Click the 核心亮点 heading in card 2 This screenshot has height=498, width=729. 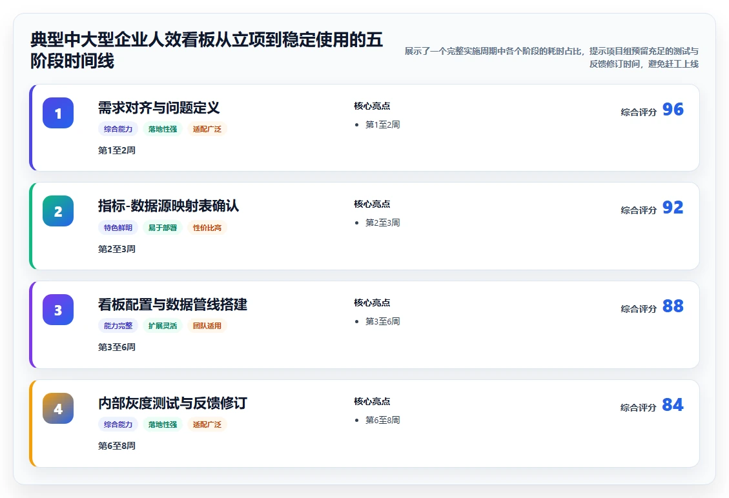372,204
